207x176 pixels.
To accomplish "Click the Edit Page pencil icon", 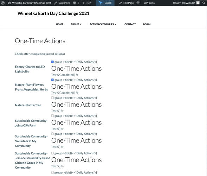I will point(121,3).
